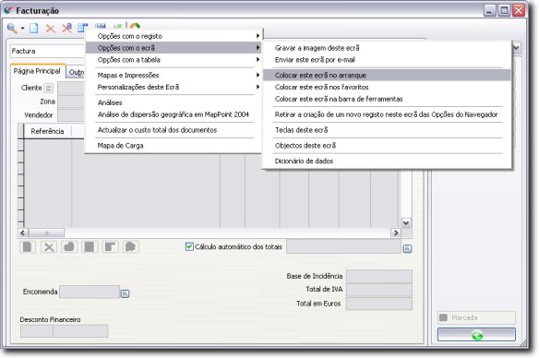539x358 pixels.
Task: Click the third disabled grid button with cloud shape
Action: click(x=69, y=246)
